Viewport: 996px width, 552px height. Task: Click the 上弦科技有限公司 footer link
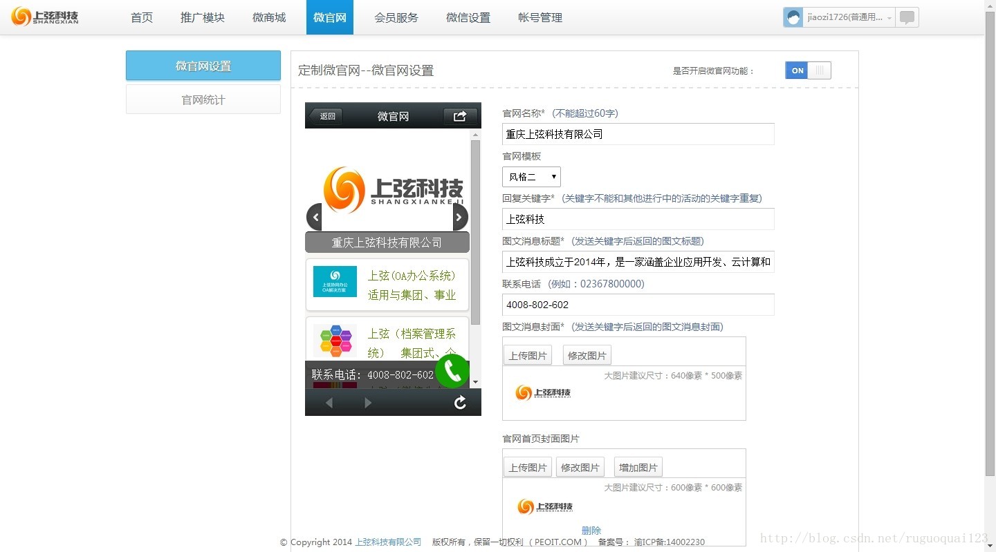click(x=388, y=542)
